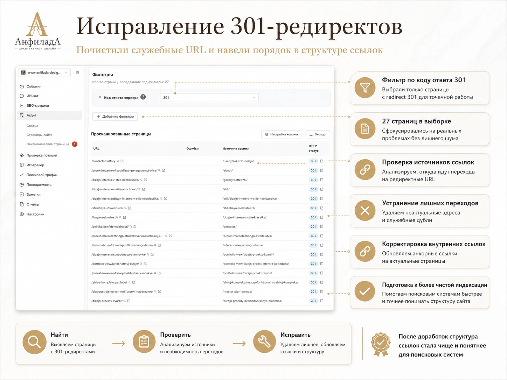Click Источник ссылки column header
This screenshot has width=507, height=380.
[236, 149]
